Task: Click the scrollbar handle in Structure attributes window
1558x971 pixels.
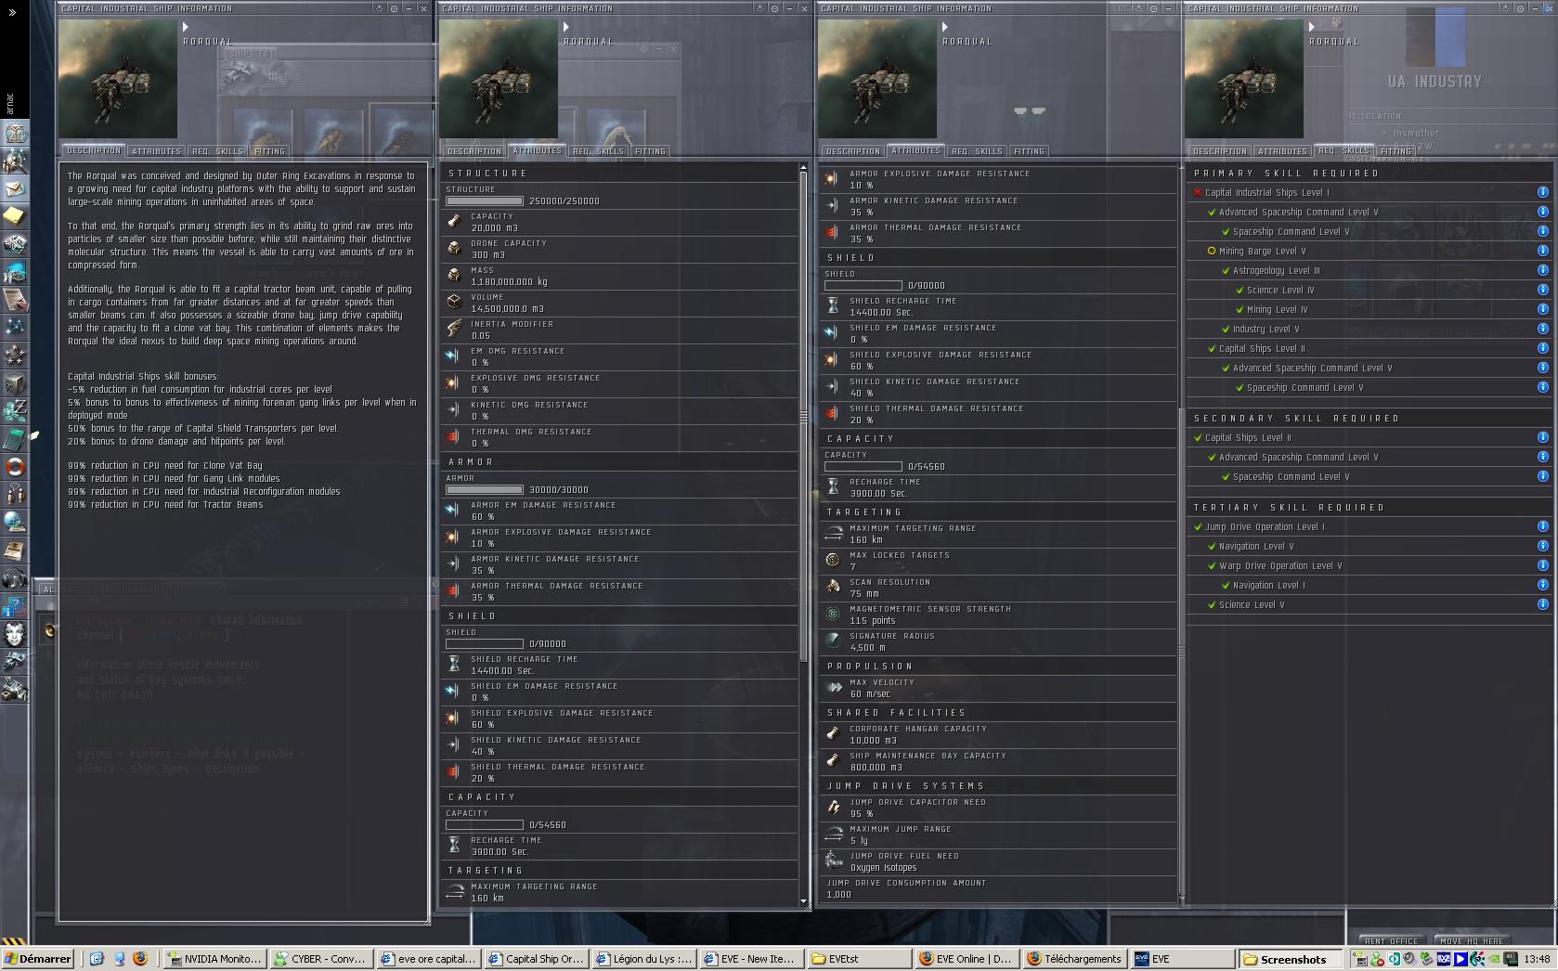Action: tap(803, 418)
